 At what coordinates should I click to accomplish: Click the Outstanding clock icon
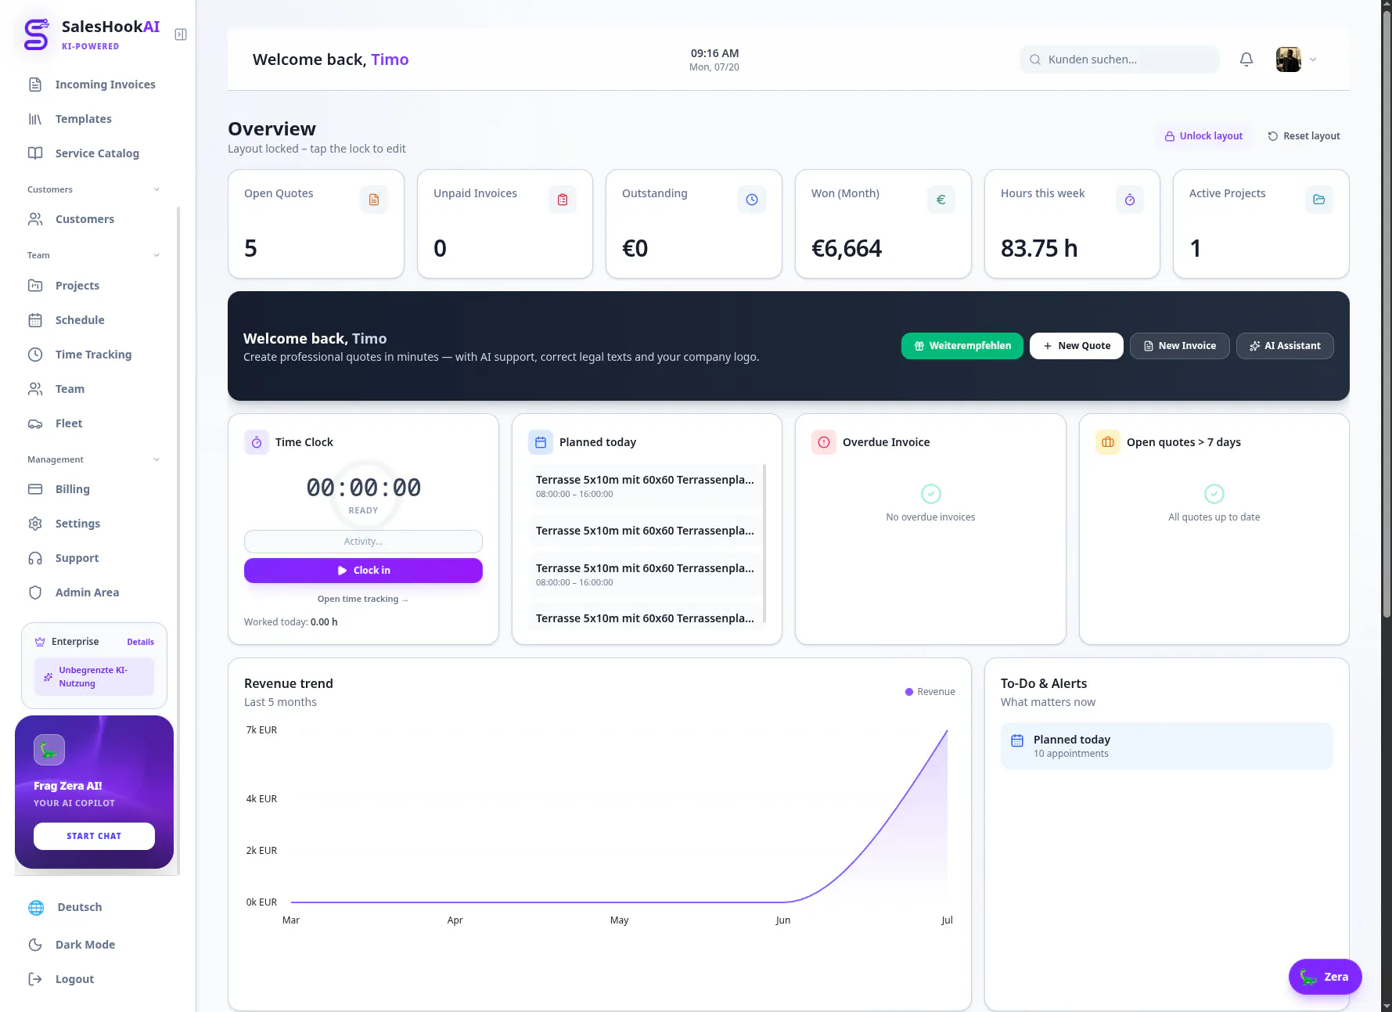click(752, 200)
